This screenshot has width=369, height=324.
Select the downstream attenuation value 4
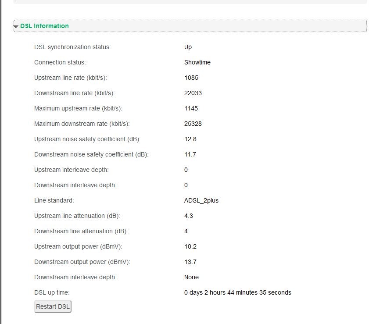coord(186,231)
